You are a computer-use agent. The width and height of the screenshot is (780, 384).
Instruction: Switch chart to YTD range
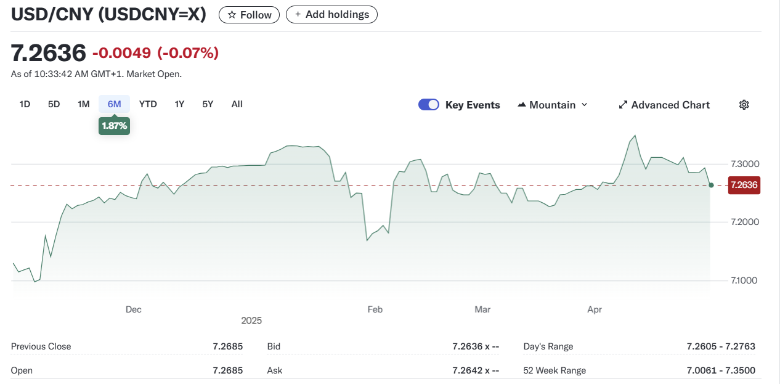coord(148,104)
